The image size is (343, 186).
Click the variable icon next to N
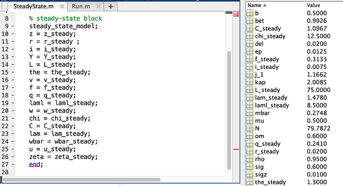(250, 128)
